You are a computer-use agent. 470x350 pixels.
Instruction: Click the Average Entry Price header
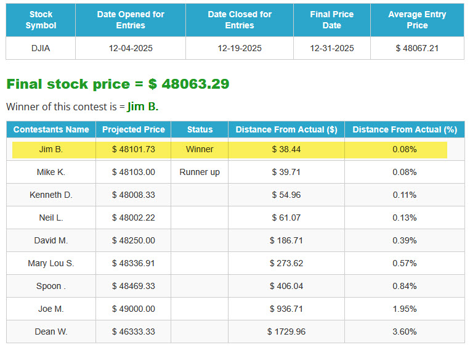coord(417,20)
